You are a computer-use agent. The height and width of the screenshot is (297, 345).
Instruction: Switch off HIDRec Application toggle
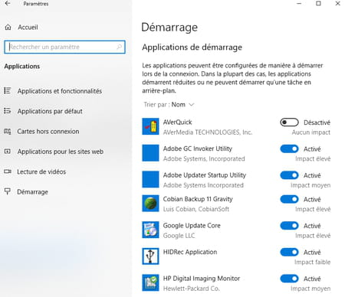(x=289, y=252)
